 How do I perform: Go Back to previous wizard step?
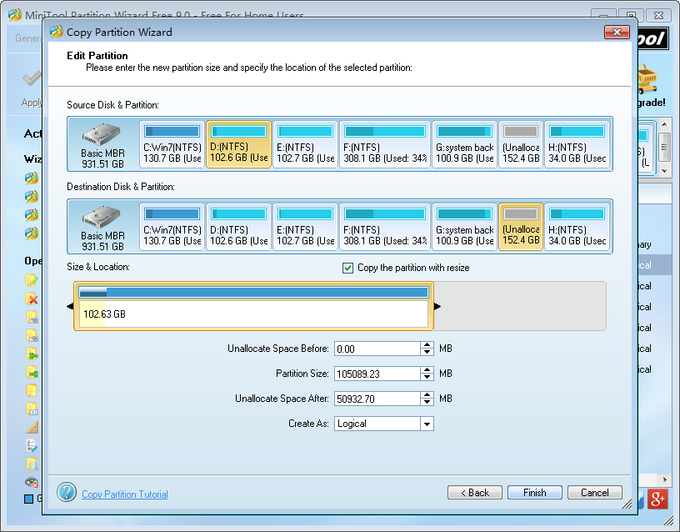point(475,493)
